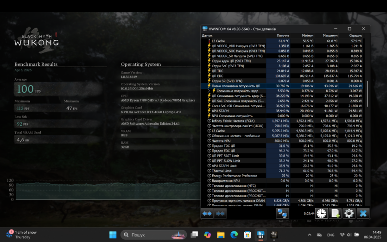Select ЦП EDC row
The image size is (387, 242).
[x=282, y=76]
